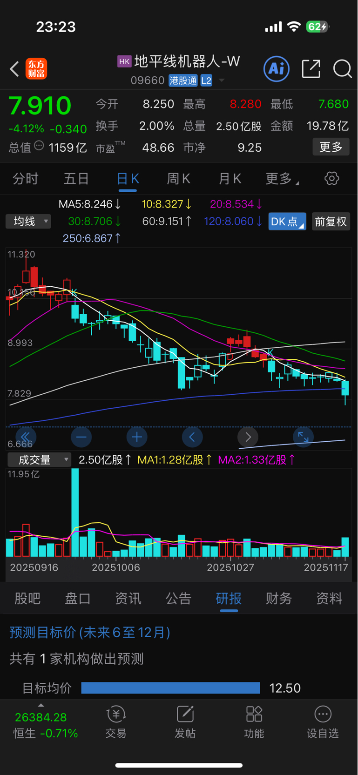Tap the HK market badge
The height and width of the screenshot is (775, 358).
point(124,61)
